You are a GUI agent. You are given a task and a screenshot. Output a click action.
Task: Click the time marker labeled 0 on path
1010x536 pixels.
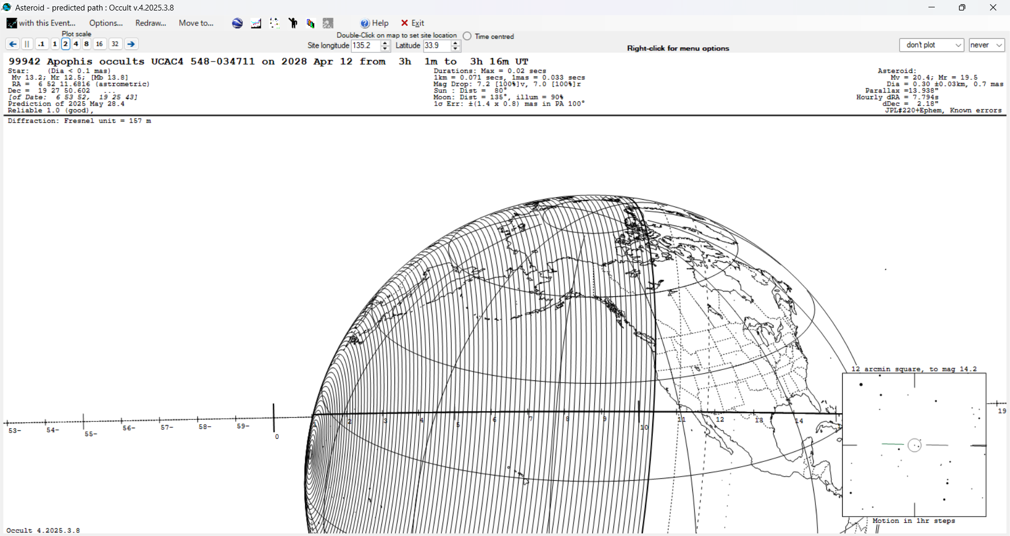pyautogui.click(x=277, y=437)
